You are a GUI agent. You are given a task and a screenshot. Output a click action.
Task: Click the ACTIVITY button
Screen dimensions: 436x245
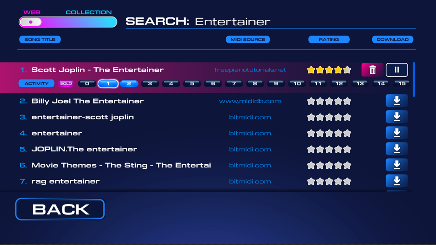coord(36,84)
